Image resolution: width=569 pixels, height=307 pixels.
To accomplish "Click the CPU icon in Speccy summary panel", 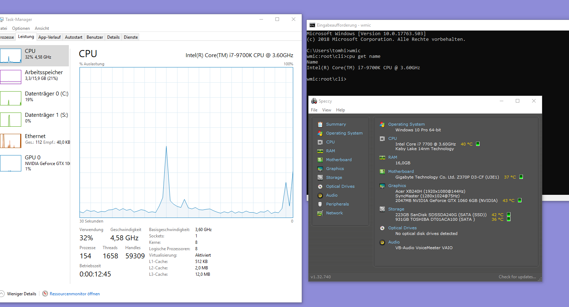I will pyautogui.click(x=382, y=138).
